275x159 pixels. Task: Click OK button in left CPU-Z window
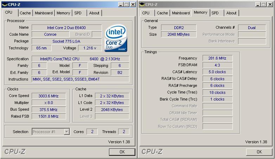tap(122, 152)
